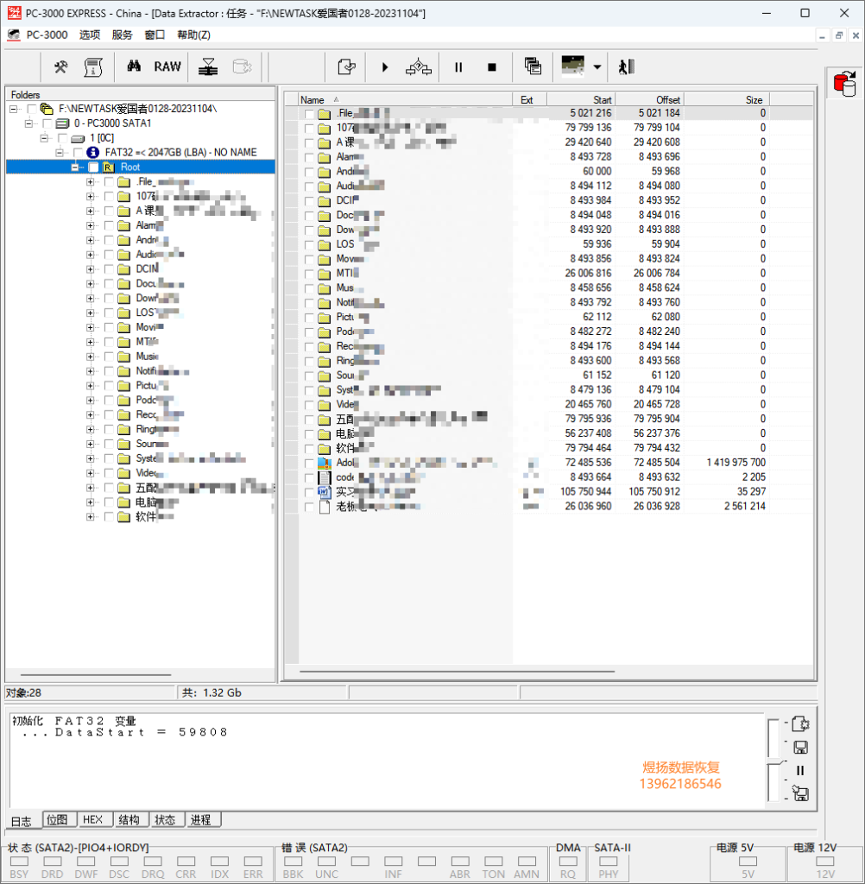Open the 选项 menu
The width and height of the screenshot is (865, 884).
pos(90,35)
